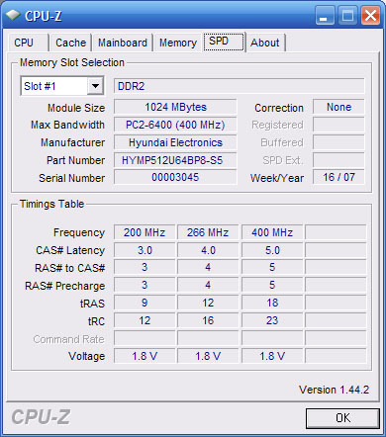386x437 pixels.
Task: Click the 400 MHz frequency cell
Action: pyautogui.click(x=272, y=232)
